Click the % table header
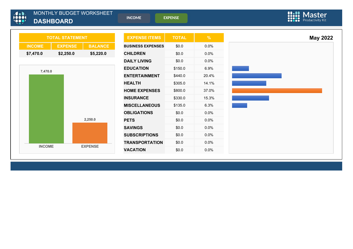 pyautogui.click(x=209, y=38)
